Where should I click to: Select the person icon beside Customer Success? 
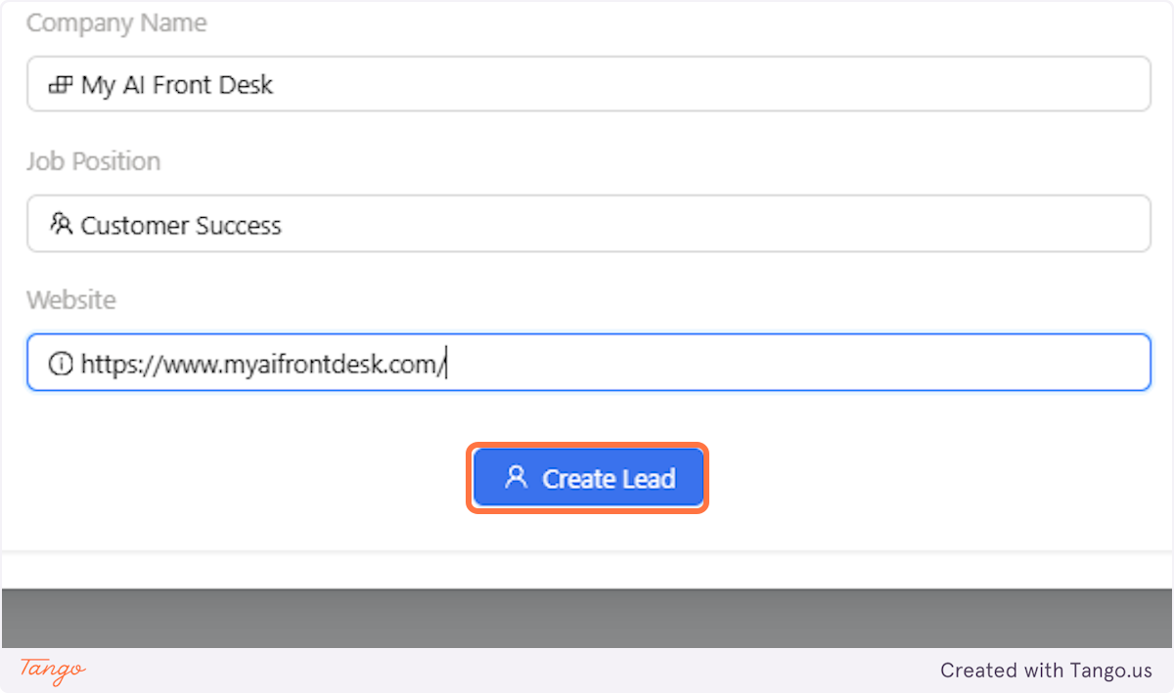click(61, 224)
